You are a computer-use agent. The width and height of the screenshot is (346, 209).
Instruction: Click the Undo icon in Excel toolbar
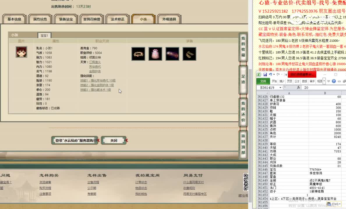click(x=271, y=75)
